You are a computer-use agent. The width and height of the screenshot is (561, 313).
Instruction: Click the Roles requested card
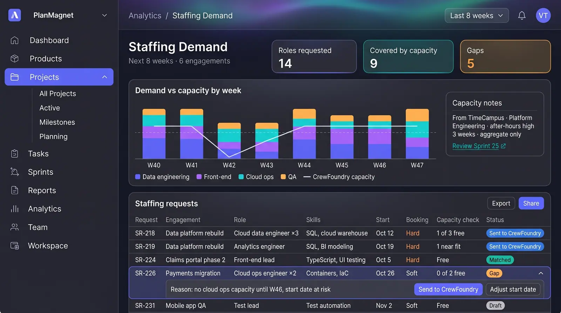[314, 56]
